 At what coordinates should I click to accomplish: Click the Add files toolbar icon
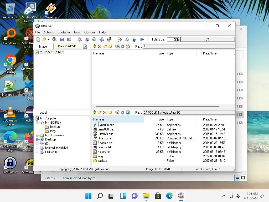[120, 39]
